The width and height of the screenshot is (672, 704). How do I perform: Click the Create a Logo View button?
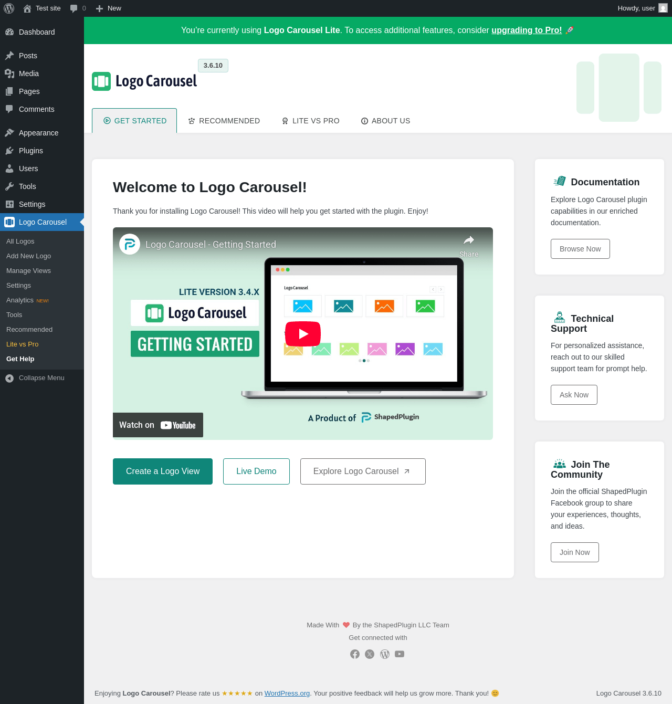163,471
